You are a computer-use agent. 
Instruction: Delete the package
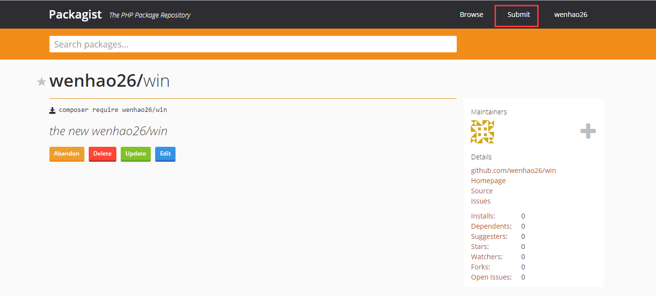click(102, 154)
